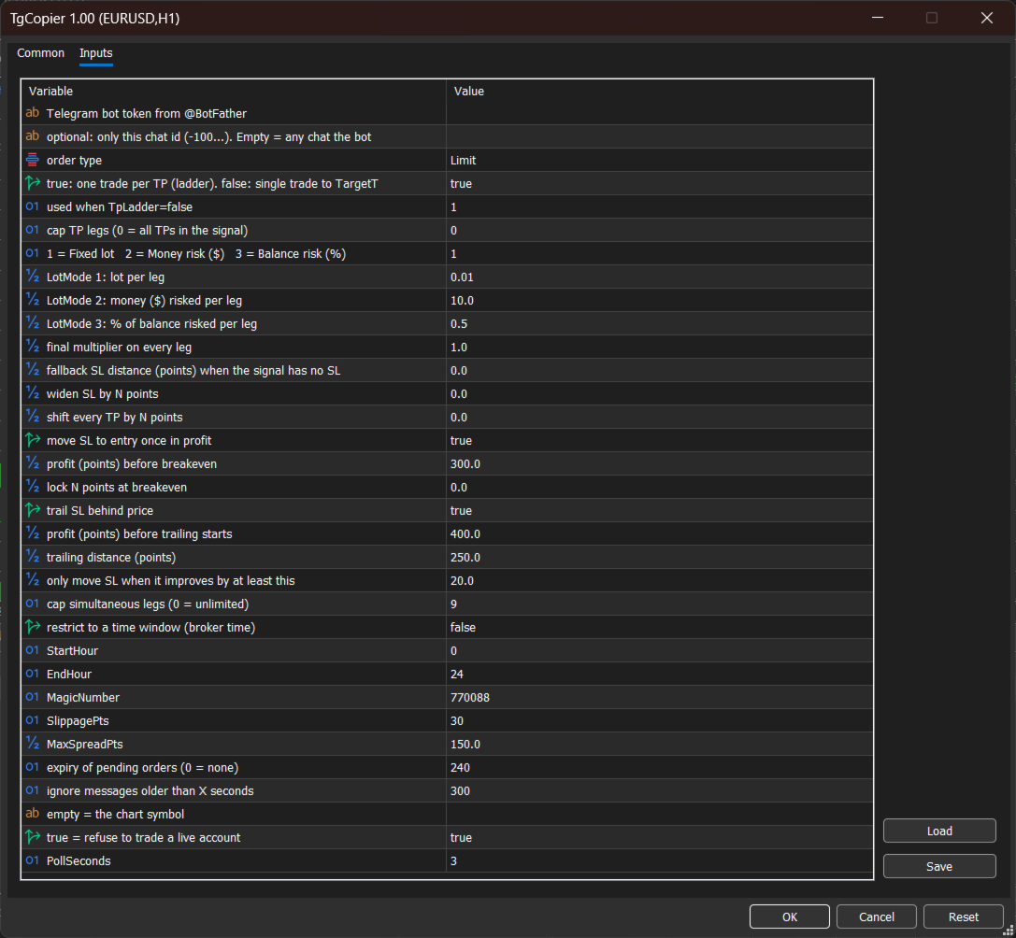
Task: Click double icon beside profit before breakeven
Action: [33, 463]
